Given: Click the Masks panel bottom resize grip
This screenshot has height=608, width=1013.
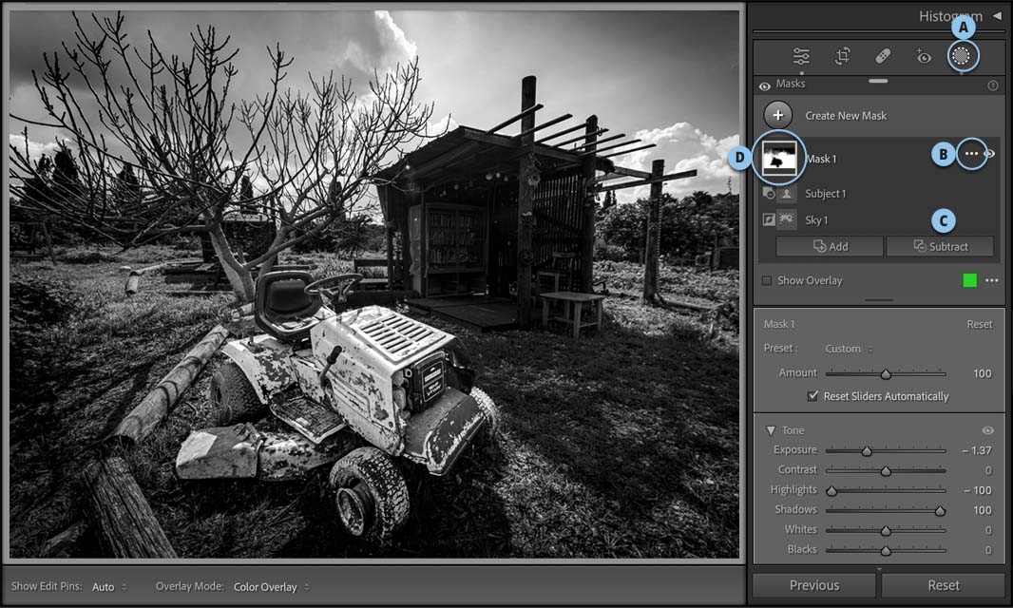Looking at the screenshot, I should tap(879, 300).
